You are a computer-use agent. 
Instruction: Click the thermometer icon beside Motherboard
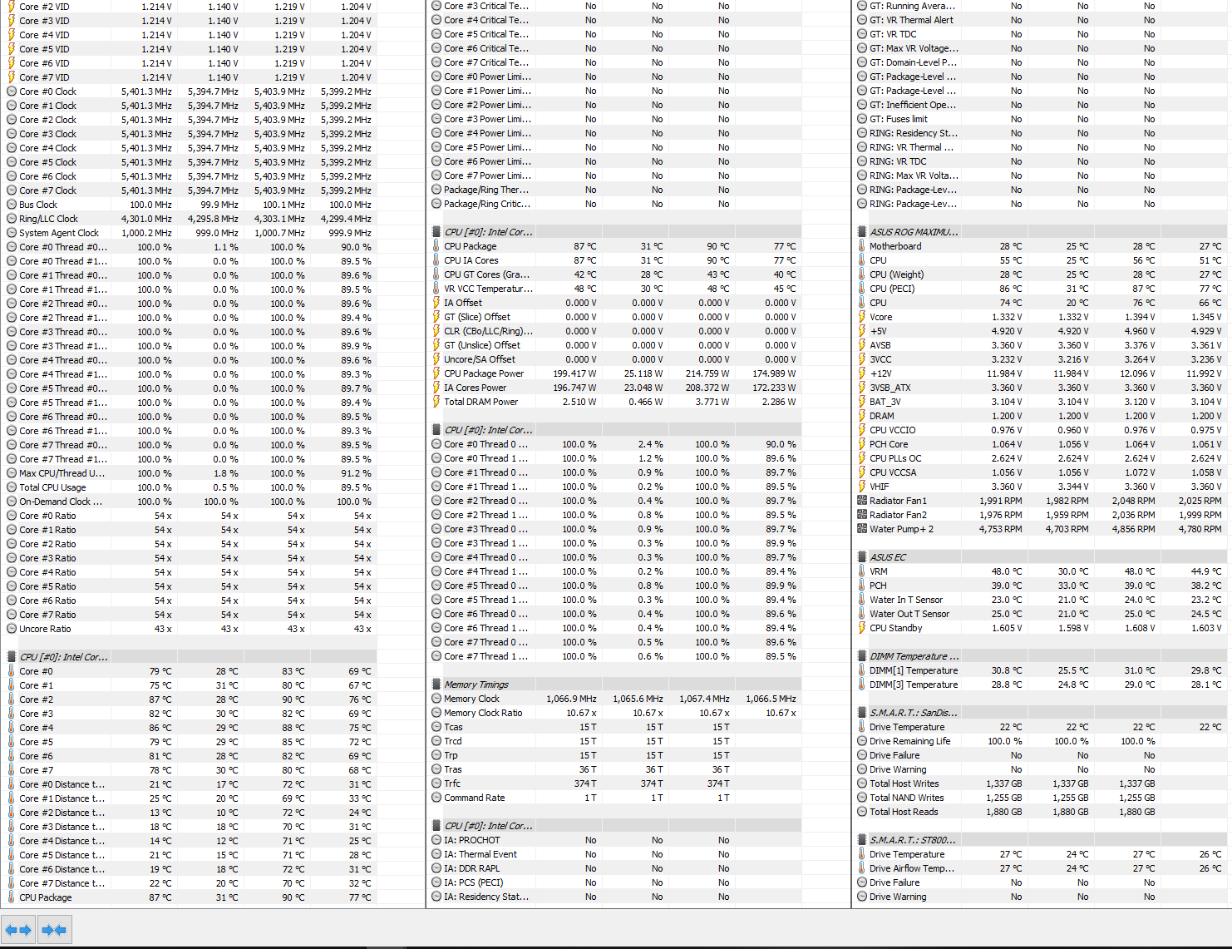click(x=862, y=246)
